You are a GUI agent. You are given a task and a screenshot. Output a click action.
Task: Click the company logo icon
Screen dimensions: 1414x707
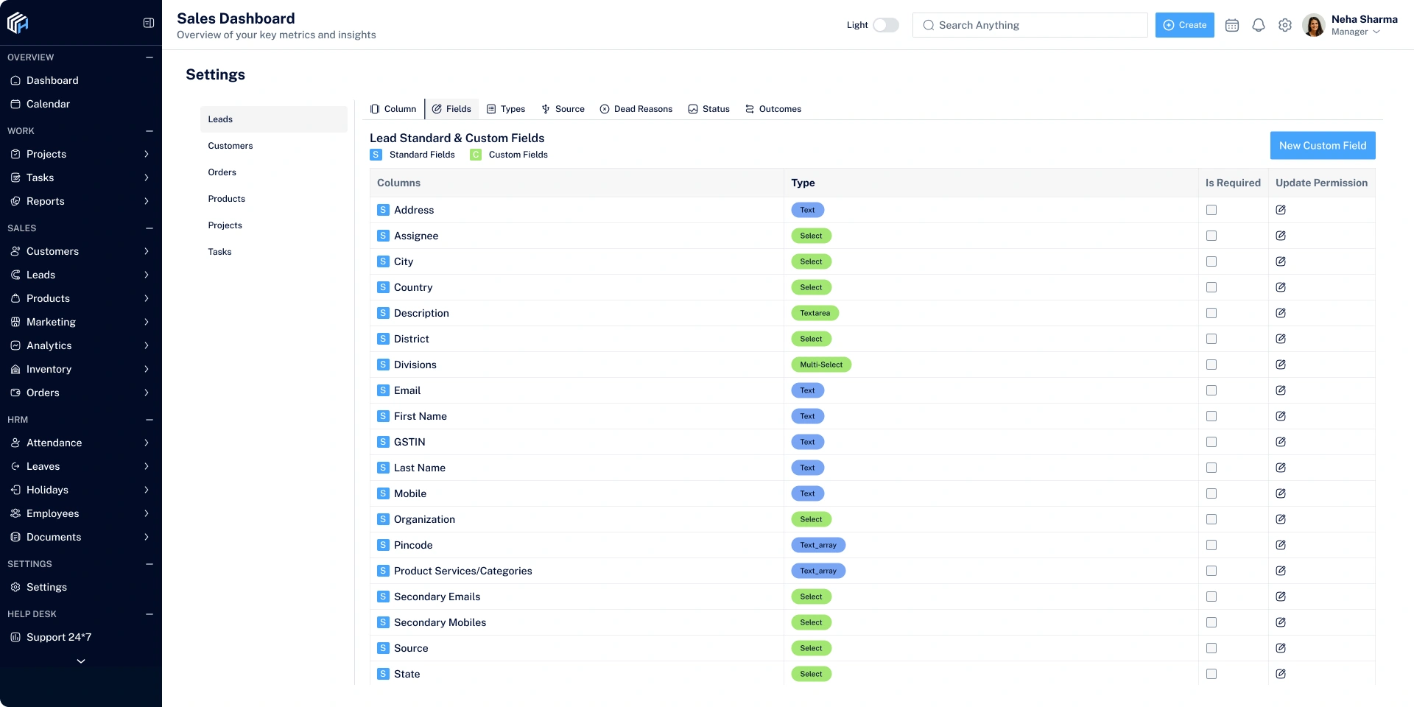(x=18, y=24)
